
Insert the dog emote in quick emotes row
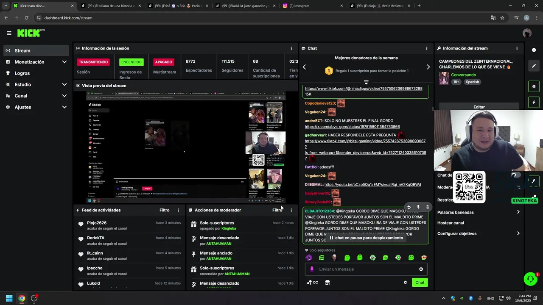point(424,258)
